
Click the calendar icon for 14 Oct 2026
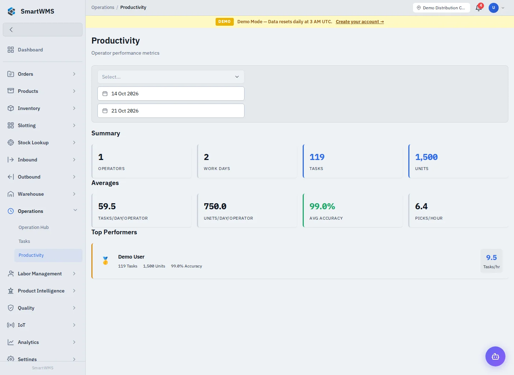pyautogui.click(x=105, y=94)
